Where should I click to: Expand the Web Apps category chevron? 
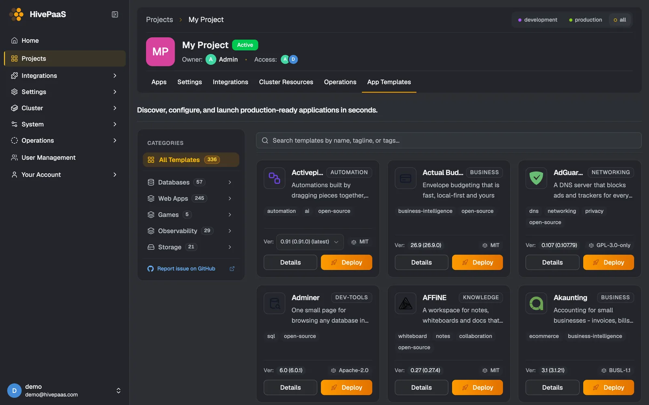point(230,198)
